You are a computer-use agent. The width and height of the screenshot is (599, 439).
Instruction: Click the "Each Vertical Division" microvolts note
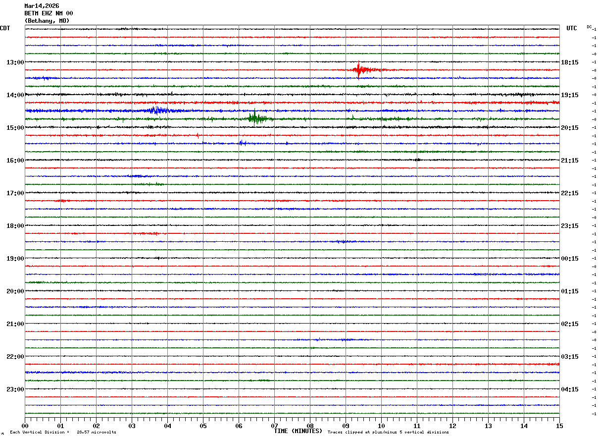[x=63, y=433]
